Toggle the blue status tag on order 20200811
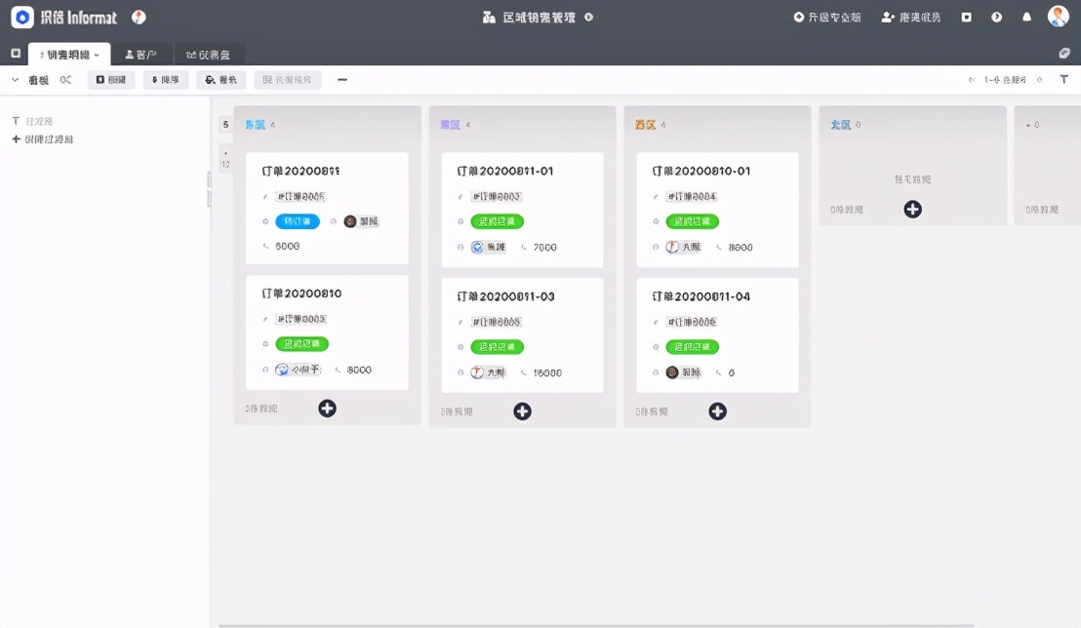The image size is (1081, 628). (x=296, y=221)
